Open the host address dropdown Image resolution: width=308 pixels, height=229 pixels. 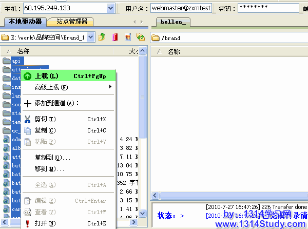tap(110, 8)
